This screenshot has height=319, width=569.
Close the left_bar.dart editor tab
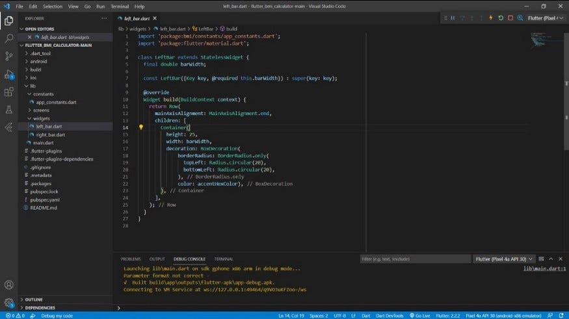coord(155,18)
